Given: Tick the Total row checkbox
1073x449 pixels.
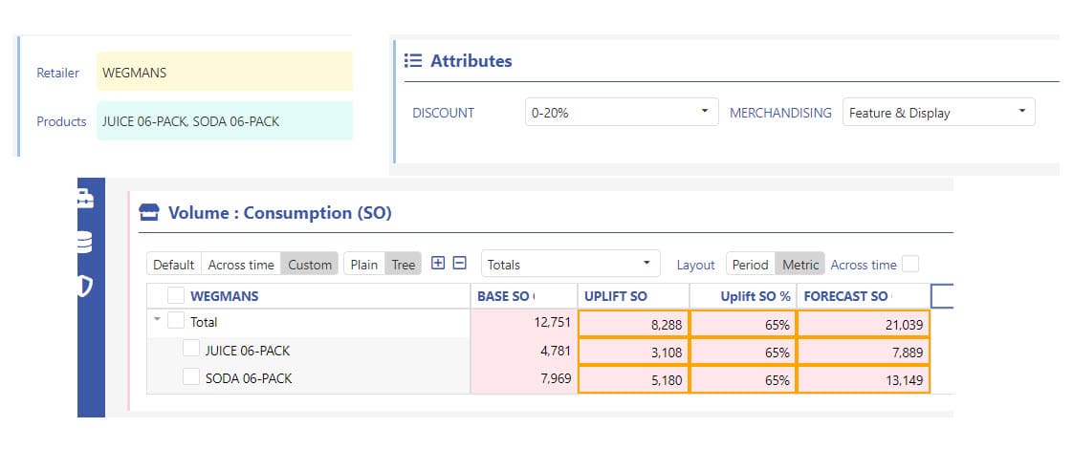Looking at the screenshot, I should pos(177,321).
